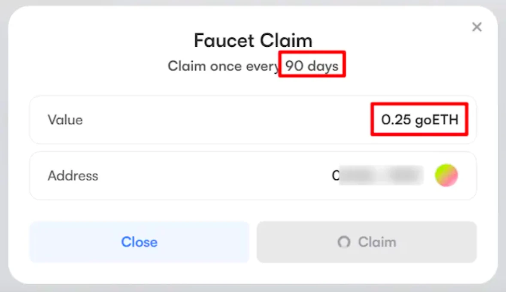Image resolution: width=506 pixels, height=292 pixels.
Task: Click the blurred wallet address text
Action: pyautogui.click(x=381, y=175)
